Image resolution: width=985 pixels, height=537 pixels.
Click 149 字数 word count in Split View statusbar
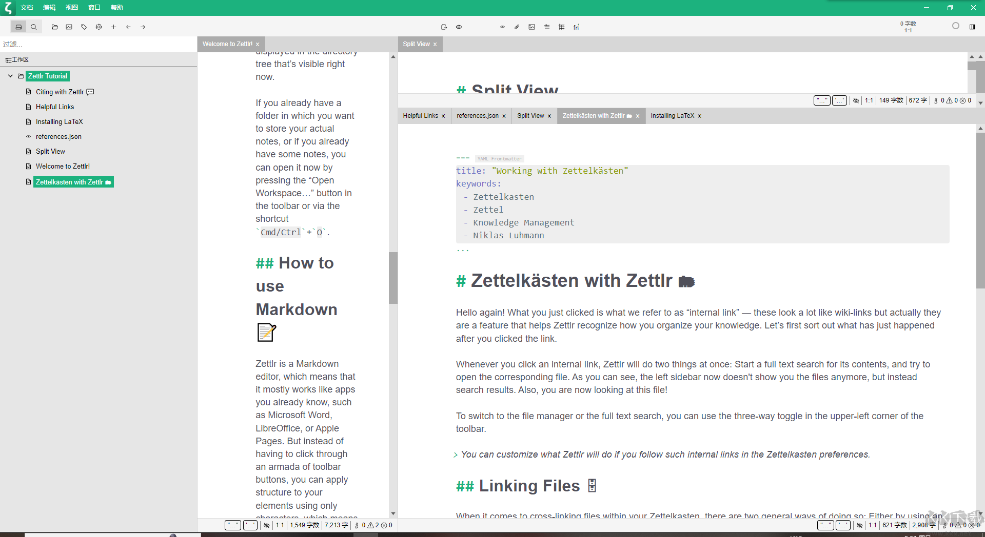[x=891, y=100]
